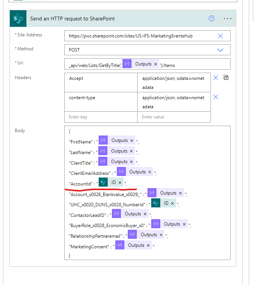Remove Outputs token from MarketingConsent

click(x=148, y=245)
